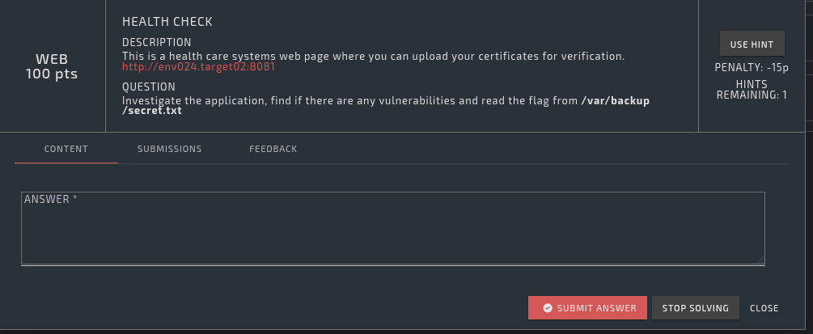This screenshot has height=334, width=813.
Task: Open the env024.target02:8081 challenge link
Action: (198, 67)
